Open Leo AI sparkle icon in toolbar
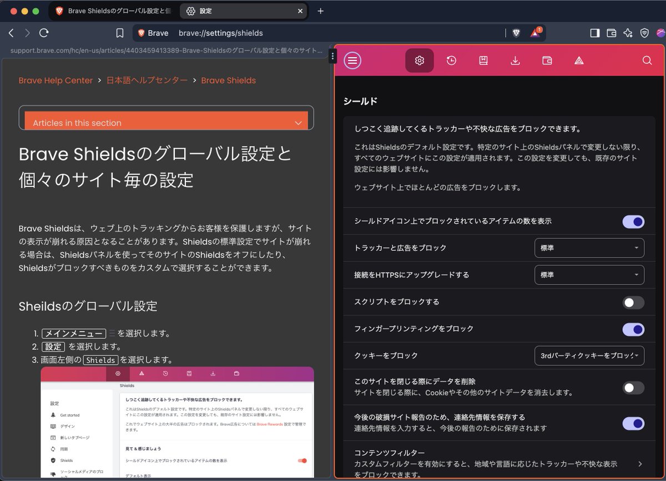The image size is (666, 481). click(x=628, y=33)
